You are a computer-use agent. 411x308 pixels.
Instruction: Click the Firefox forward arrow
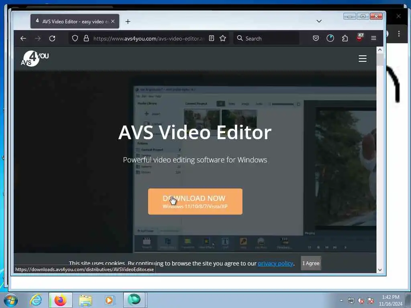click(x=38, y=38)
